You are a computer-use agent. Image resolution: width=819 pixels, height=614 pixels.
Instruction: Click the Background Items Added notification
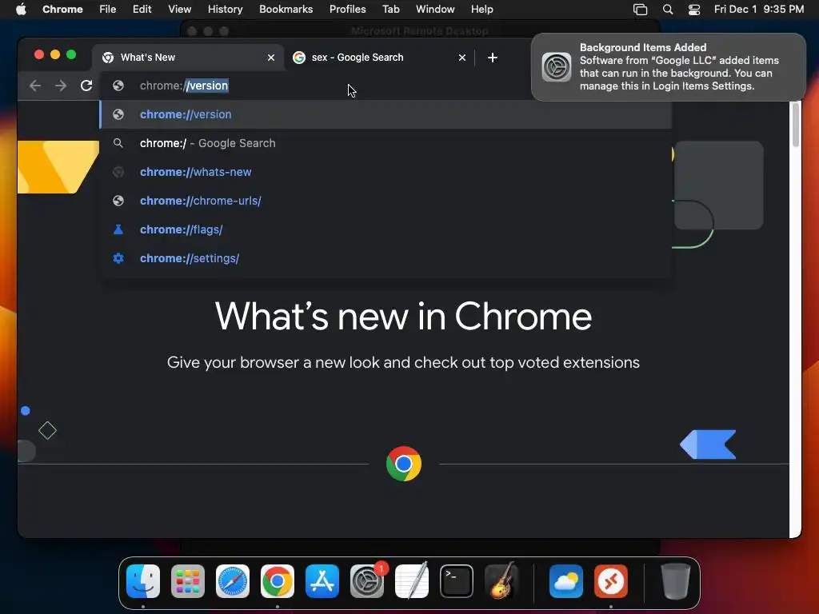point(669,67)
